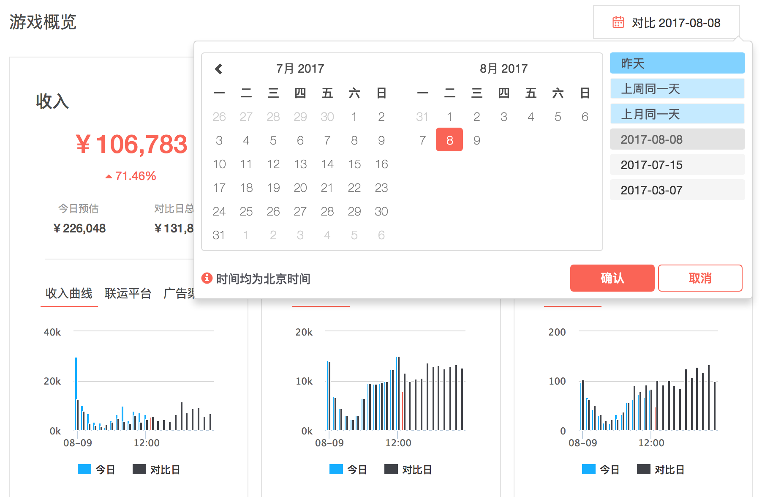Pick August 7 in the calendar
The width and height of the screenshot is (762, 497).
pos(422,140)
